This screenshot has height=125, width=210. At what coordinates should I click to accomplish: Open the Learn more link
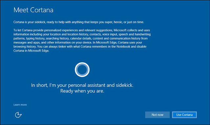tap(20, 105)
